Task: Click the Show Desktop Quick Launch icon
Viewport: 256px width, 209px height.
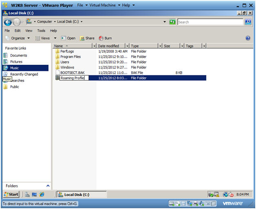Action: [x=35, y=194]
